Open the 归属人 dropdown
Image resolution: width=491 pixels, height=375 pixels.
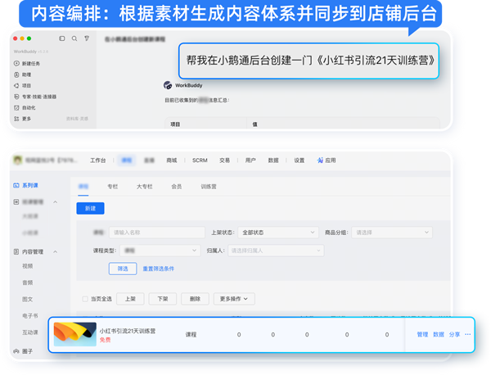coord(276,251)
